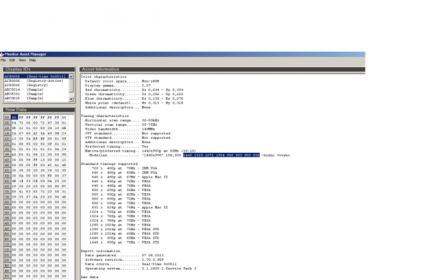Viewport: 448px width, 280px height.
Task: Click the Monitor Asset Manager title bar icon
Action: point(2,54)
